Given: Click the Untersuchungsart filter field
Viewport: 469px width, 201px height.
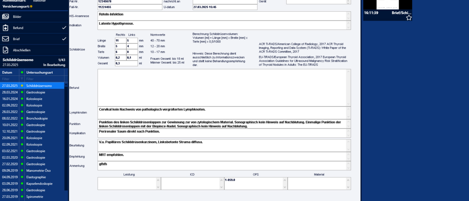Looking at the screenshot, I should pyautogui.click(x=44, y=79).
